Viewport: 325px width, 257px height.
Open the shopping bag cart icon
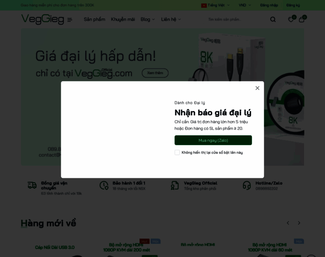pos(301,19)
